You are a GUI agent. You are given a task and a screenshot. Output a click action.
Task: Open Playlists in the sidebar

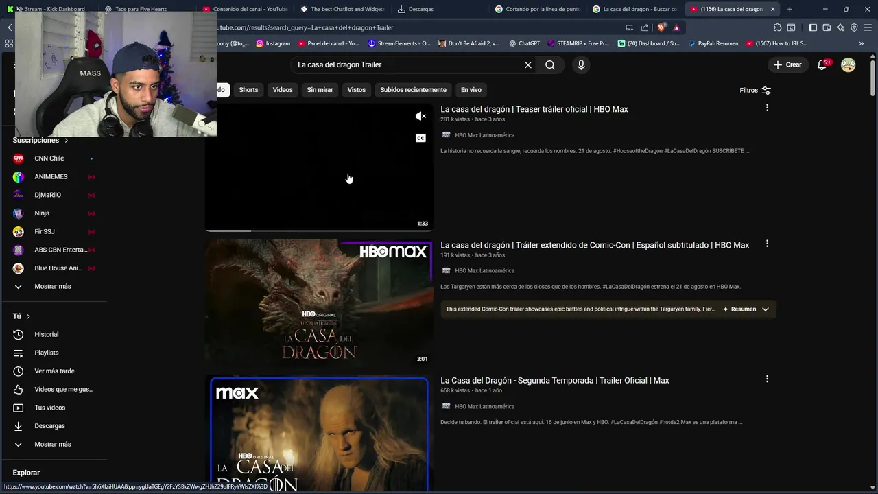tap(54, 353)
